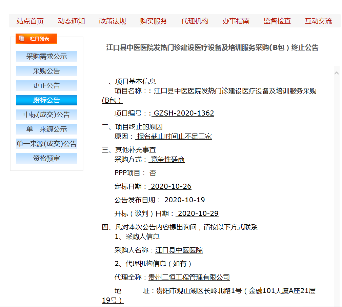Click project number GZSH-2020-1362
This screenshot has width=342, height=307.
pyautogui.click(x=183, y=113)
